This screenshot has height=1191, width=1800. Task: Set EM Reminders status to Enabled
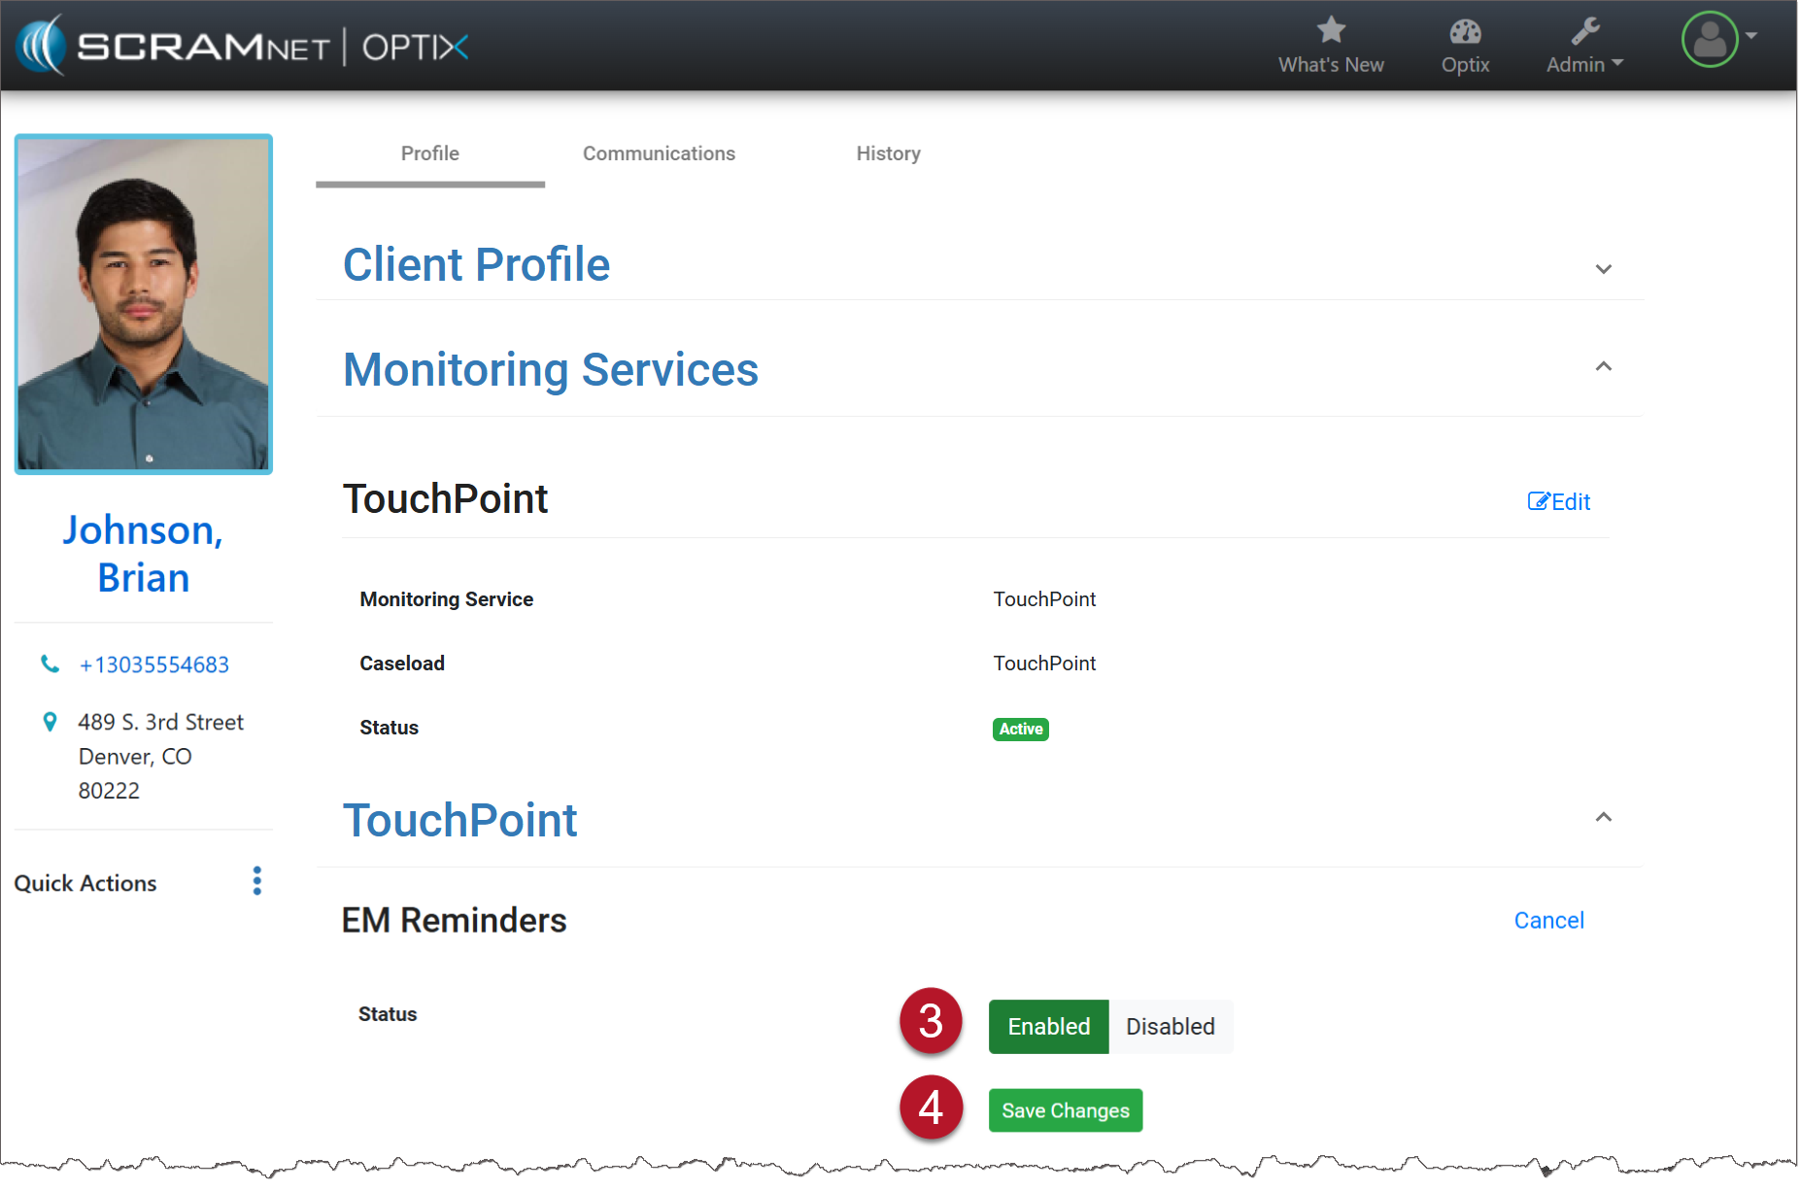point(1048,1027)
